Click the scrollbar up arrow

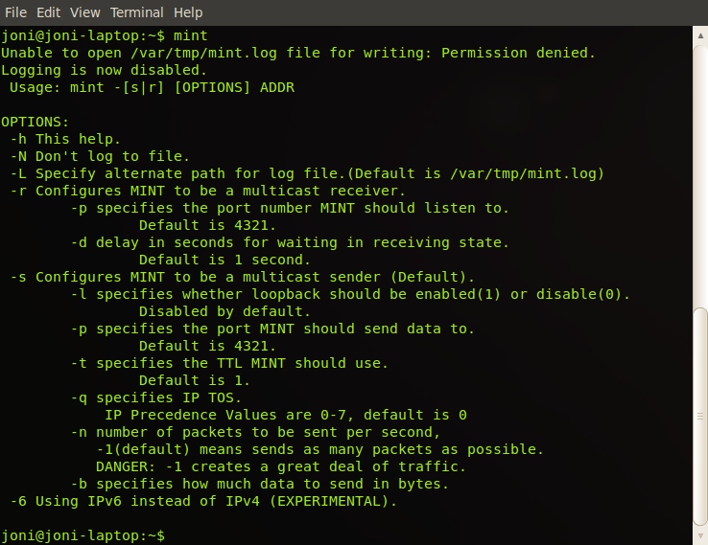tap(700, 35)
